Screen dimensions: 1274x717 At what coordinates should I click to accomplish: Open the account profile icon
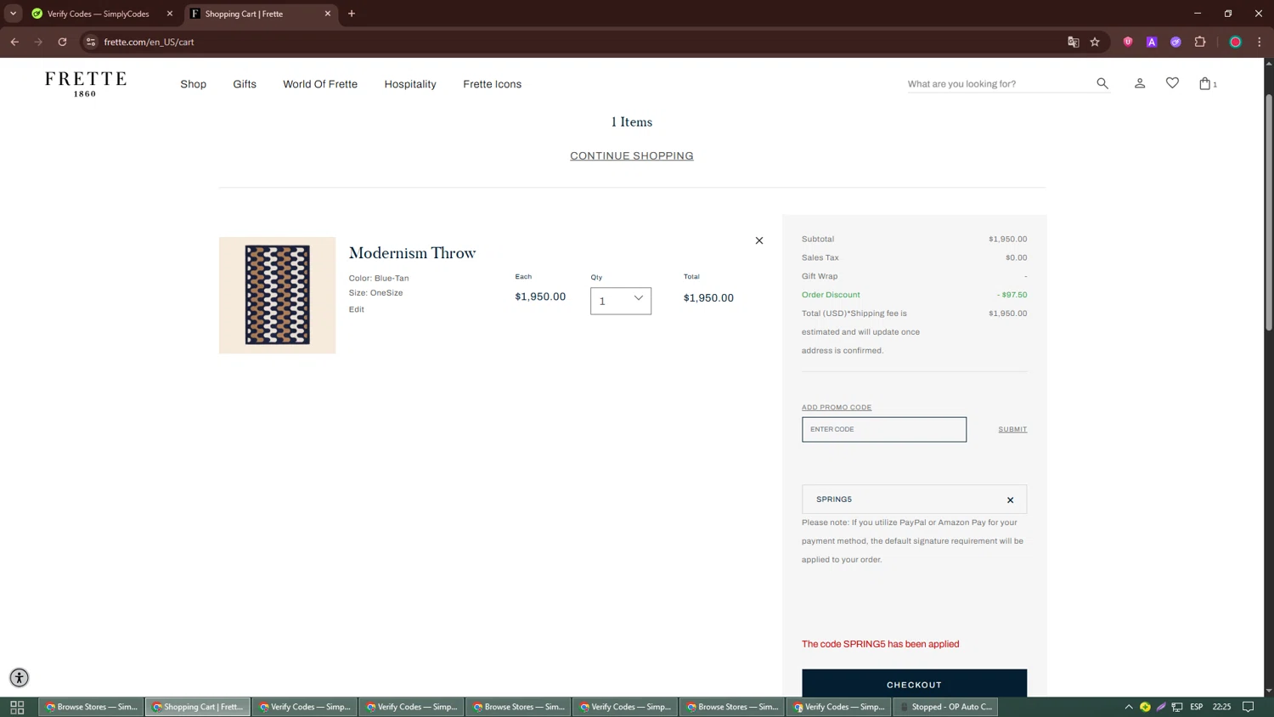coord(1140,83)
